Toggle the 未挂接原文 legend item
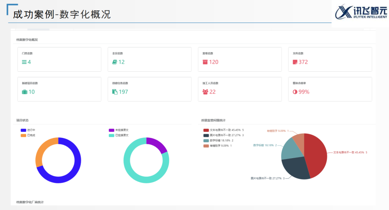 tap(119, 130)
